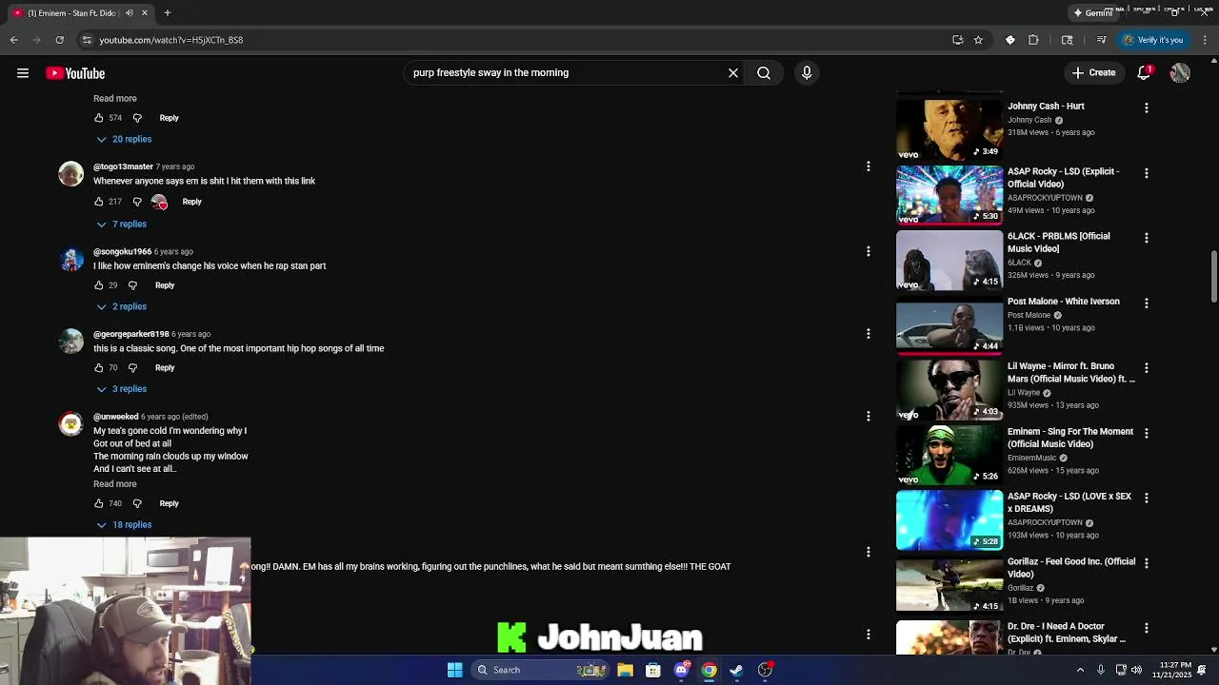The width and height of the screenshot is (1219, 685).
Task: Go back in the browser
Action: pyautogui.click(x=14, y=40)
